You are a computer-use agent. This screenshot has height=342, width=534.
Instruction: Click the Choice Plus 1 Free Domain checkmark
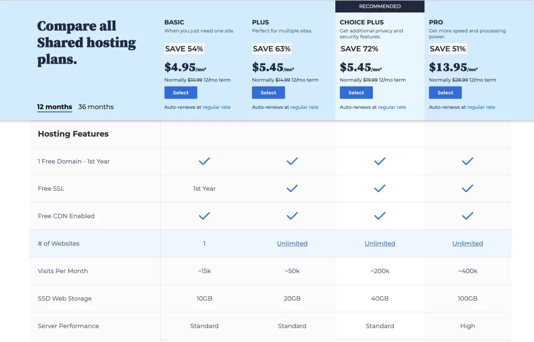(380, 161)
